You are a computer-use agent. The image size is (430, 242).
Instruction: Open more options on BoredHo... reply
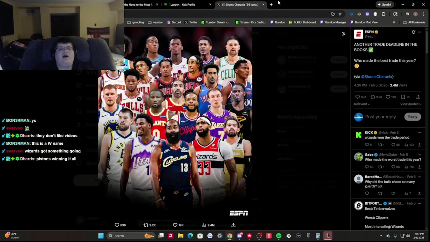point(419,177)
